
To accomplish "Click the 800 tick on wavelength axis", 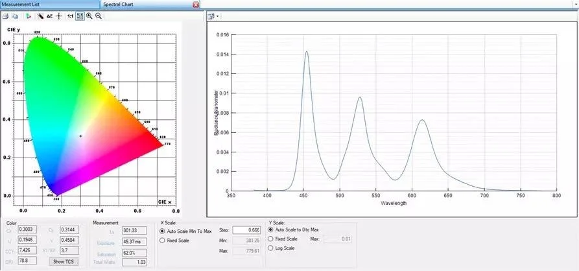I will (x=556, y=196).
